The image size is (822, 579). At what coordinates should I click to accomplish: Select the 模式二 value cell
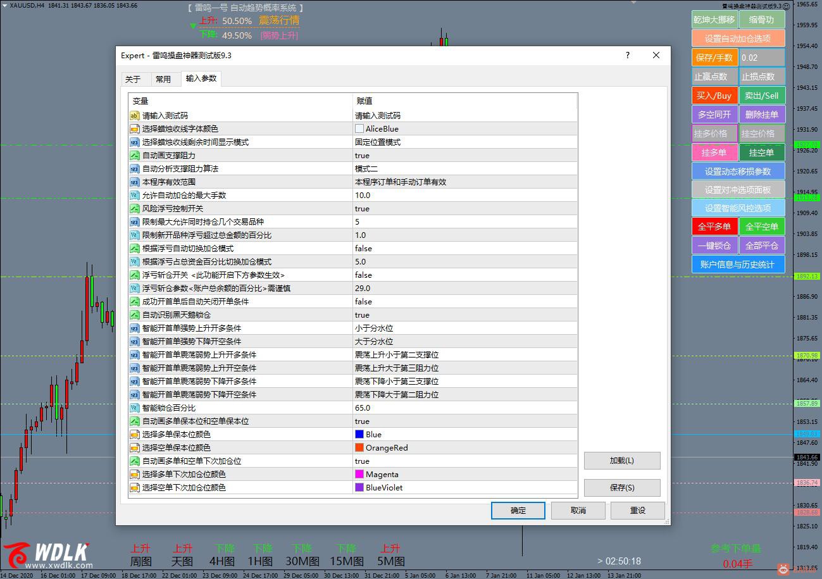pos(465,169)
